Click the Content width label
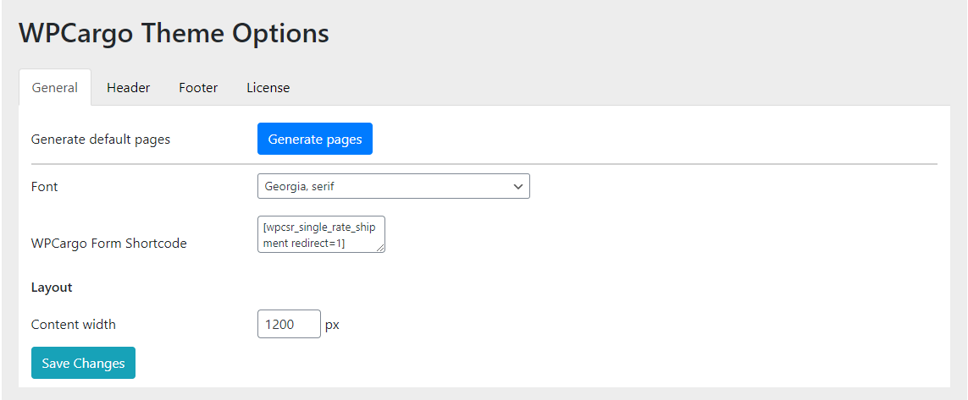This screenshot has height=400, width=968. [74, 324]
